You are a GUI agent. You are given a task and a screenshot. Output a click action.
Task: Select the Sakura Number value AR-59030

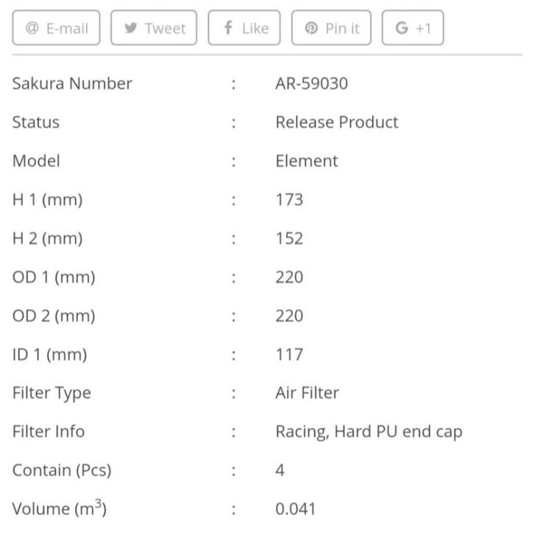point(312,83)
